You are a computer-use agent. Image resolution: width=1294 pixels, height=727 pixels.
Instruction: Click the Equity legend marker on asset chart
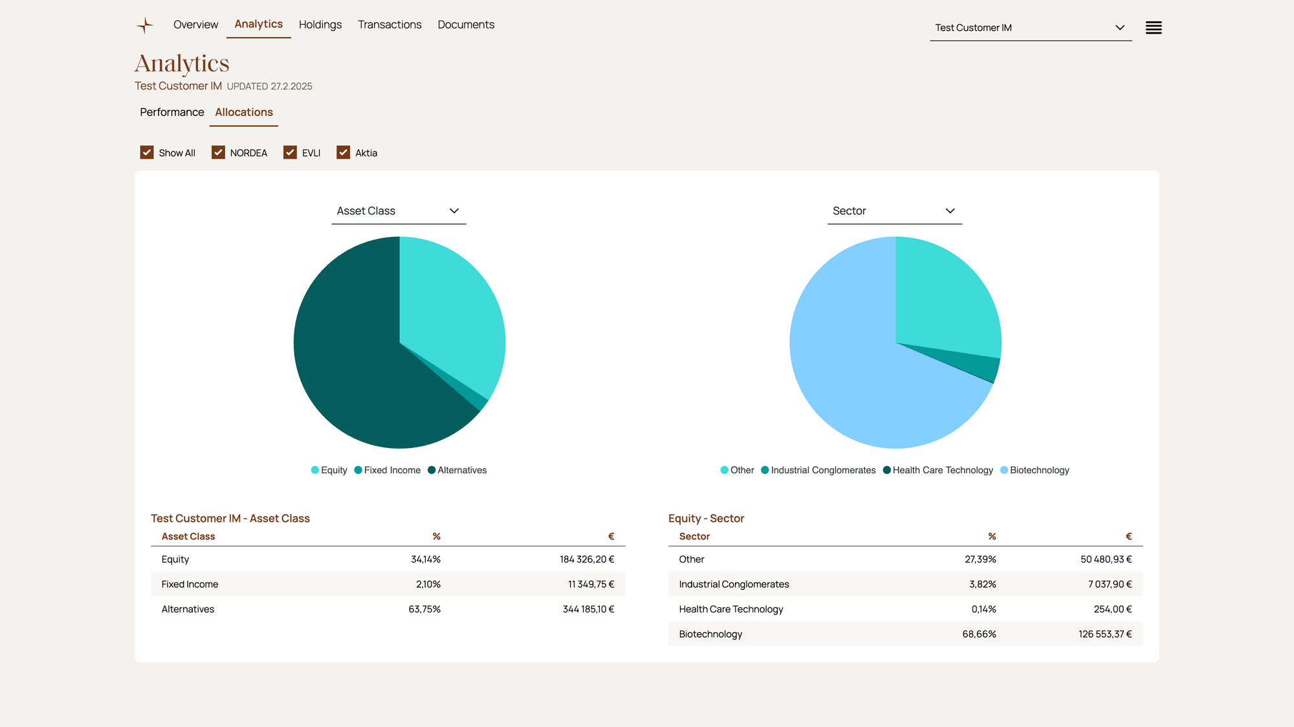[314, 470]
